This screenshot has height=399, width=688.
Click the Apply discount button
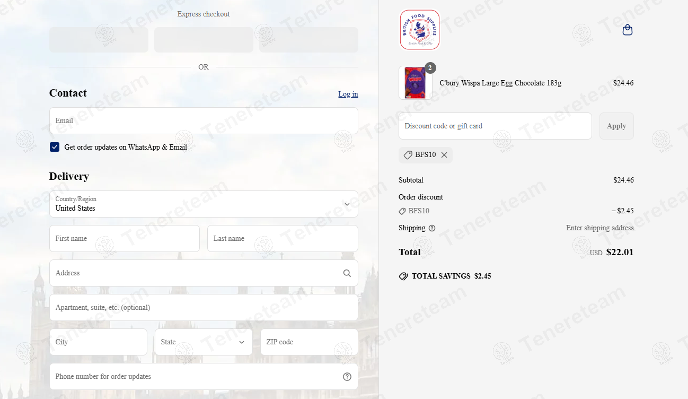[x=616, y=126]
